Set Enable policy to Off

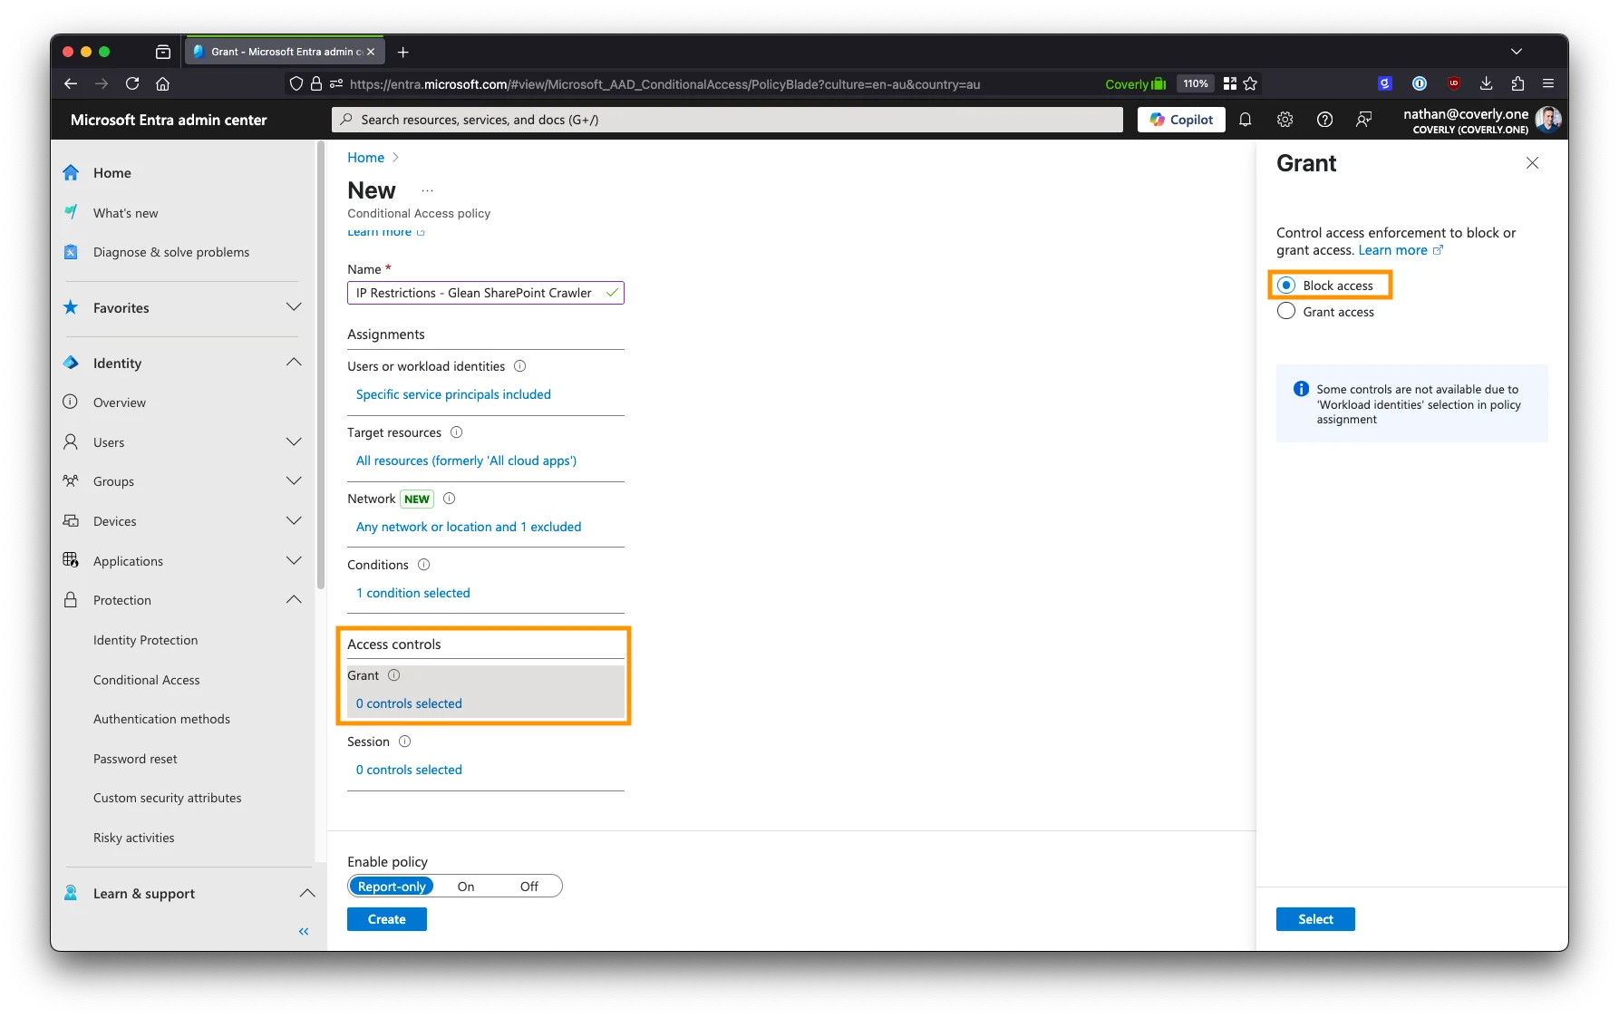pyautogui.click(x=528, y=887)
